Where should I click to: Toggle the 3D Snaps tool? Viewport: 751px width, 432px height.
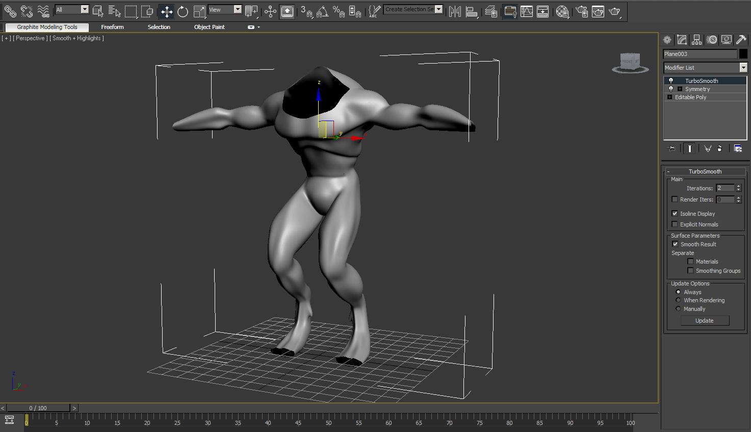pos(306,11)
